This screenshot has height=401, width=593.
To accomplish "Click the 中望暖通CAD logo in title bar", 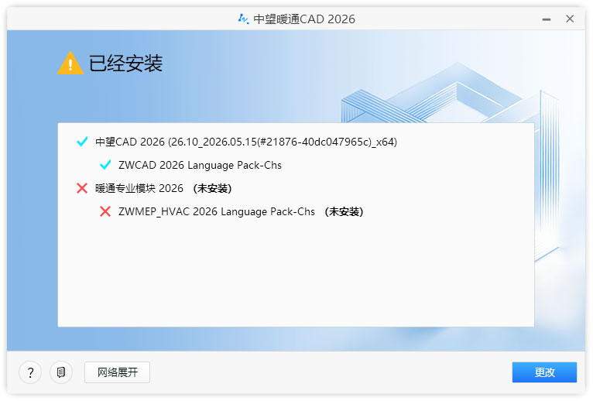I will [x=244, y=19].
